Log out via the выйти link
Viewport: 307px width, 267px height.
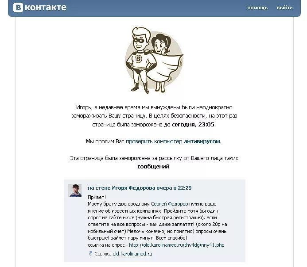pos(284,8)
